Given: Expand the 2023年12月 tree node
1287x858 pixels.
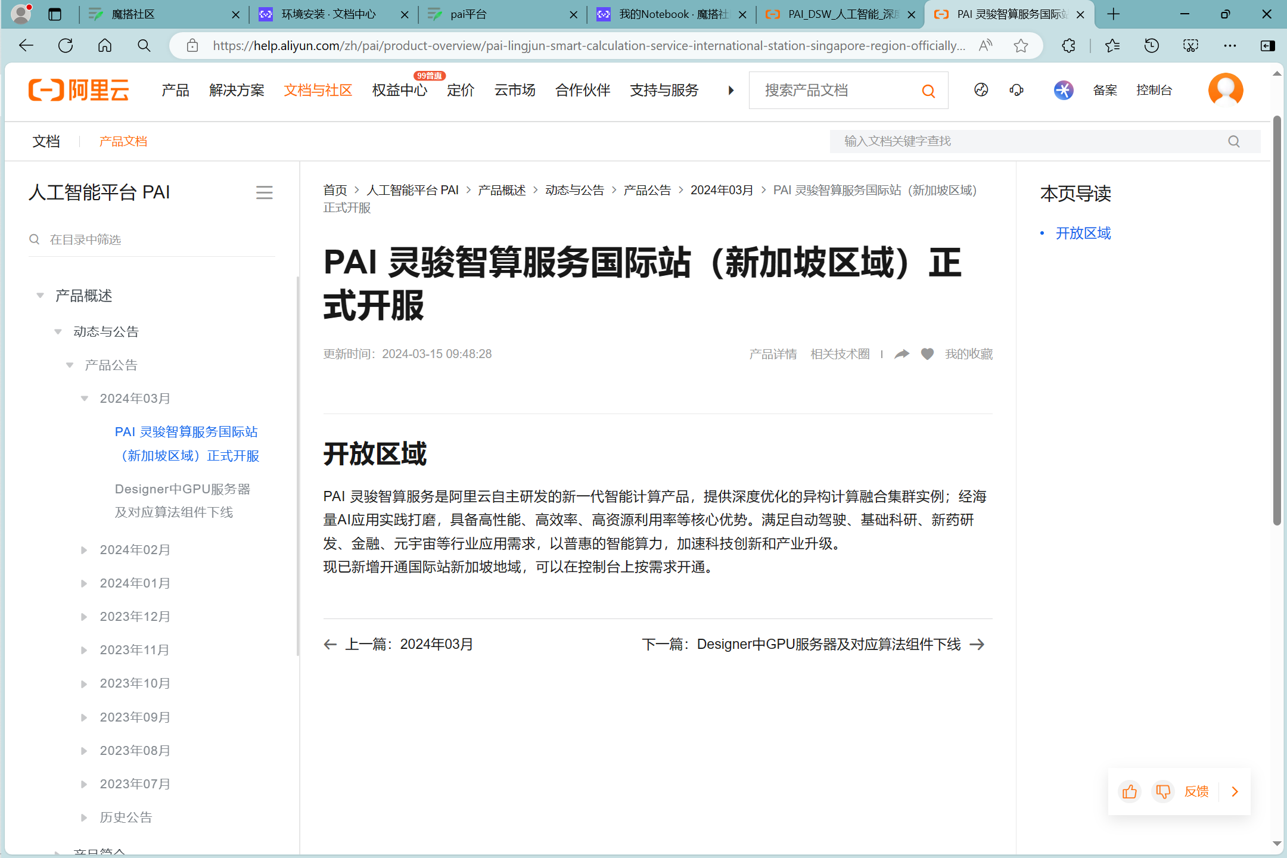Looking at the screenshot, I should (x=84, y=616).
